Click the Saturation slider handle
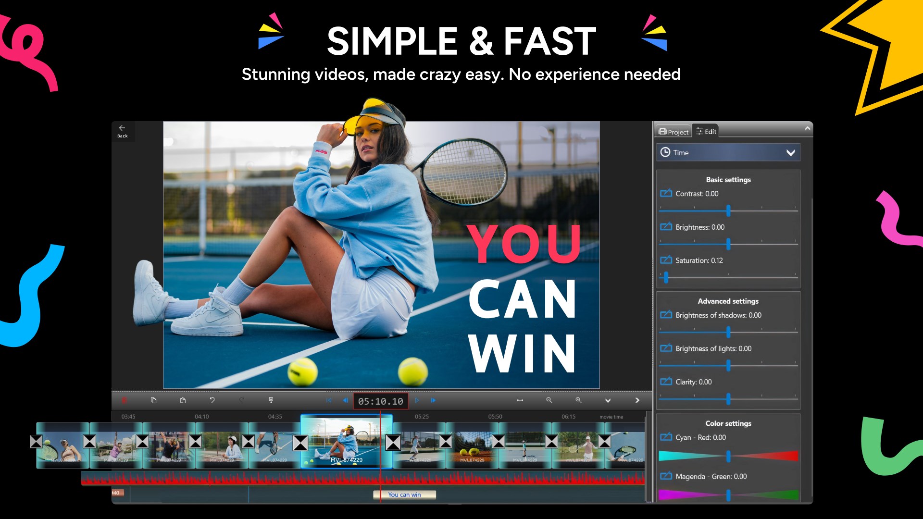923x519 pixels. coord(666,277)
